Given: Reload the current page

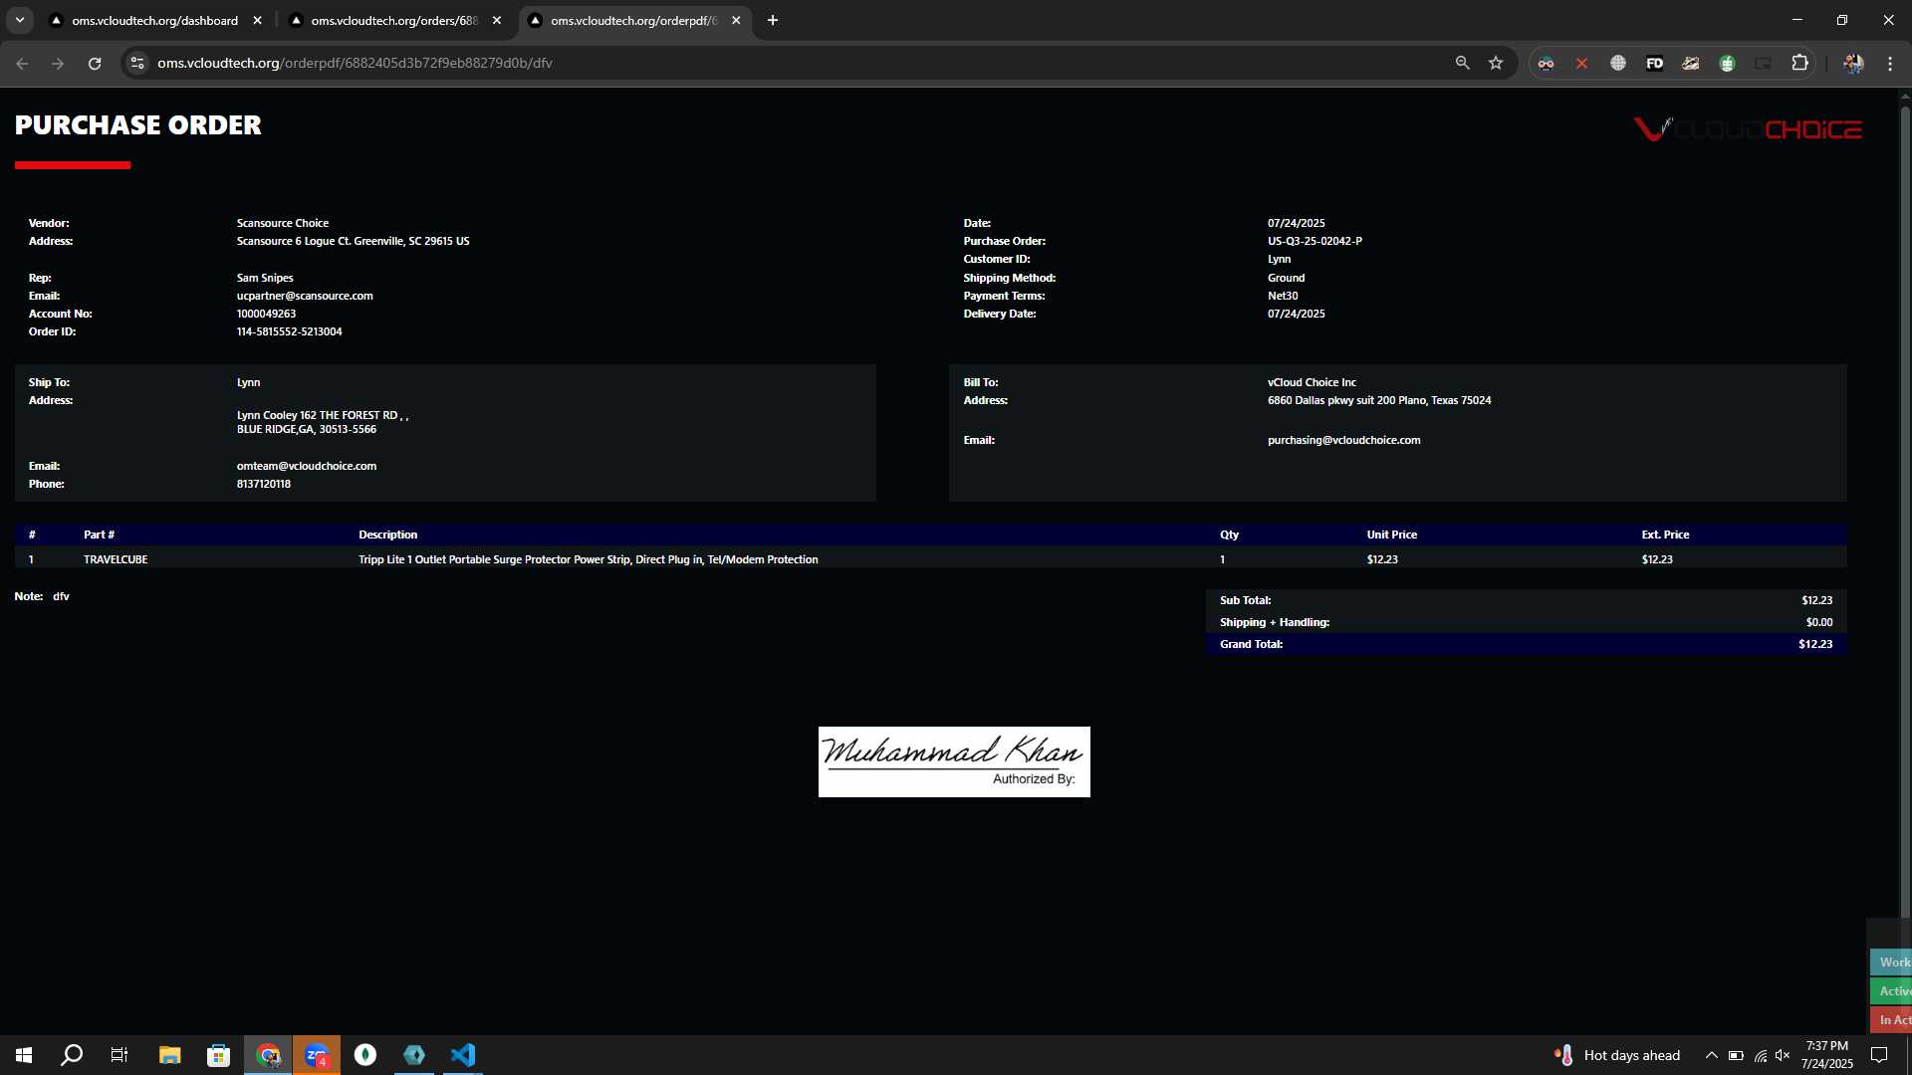Looking at the screenshot, I should pyautogui.click(x=95, y=63).
